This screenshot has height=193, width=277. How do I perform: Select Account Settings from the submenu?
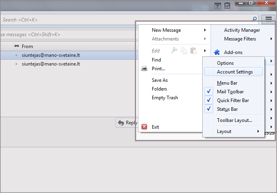234,72
